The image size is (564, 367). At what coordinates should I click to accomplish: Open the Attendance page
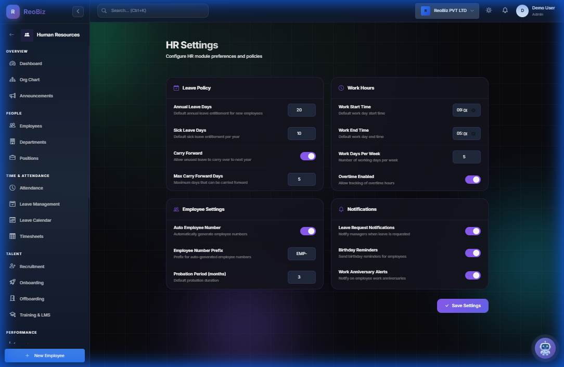click(30, 187)
